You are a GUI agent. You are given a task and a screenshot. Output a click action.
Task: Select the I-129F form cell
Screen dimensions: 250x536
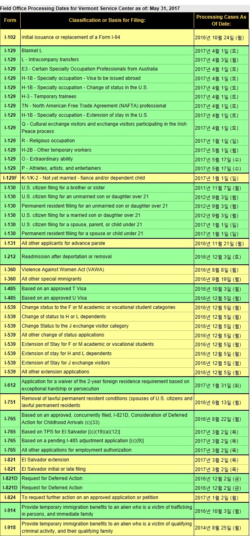click(10, 178)
